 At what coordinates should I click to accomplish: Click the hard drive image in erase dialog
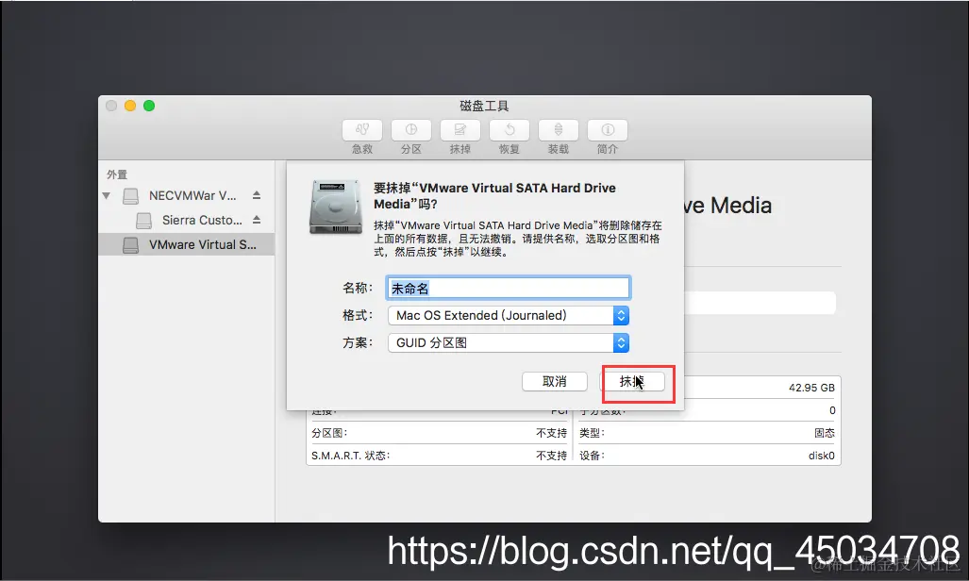336,207
